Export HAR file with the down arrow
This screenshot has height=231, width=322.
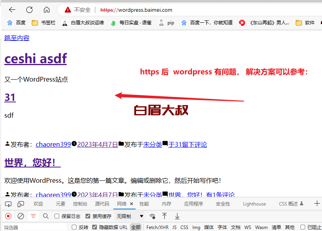click(x=177, y=216)
